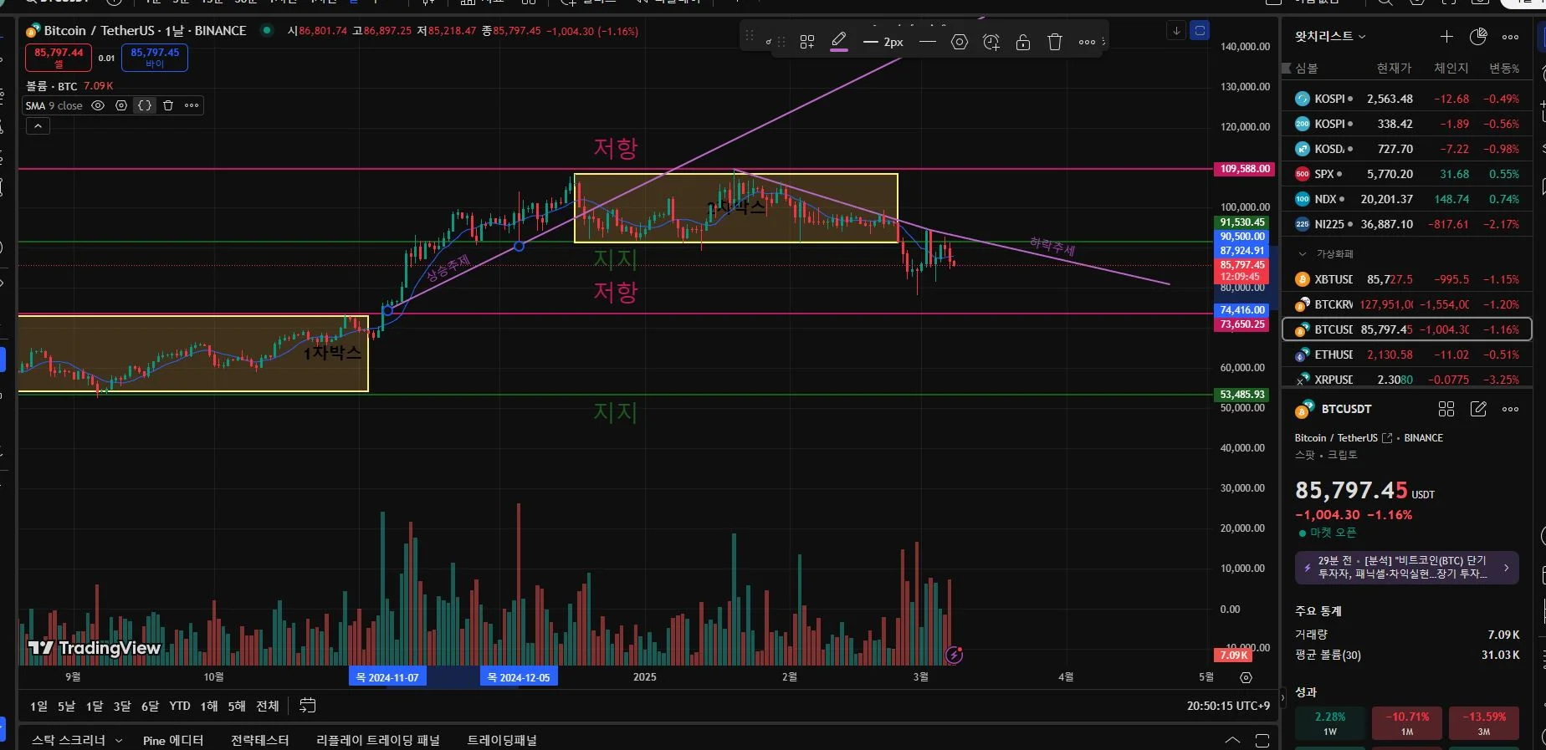This screenshot has height=750, width=1546.
Task: Toggle the blue chart maximize button
Action: point(1200,31)
